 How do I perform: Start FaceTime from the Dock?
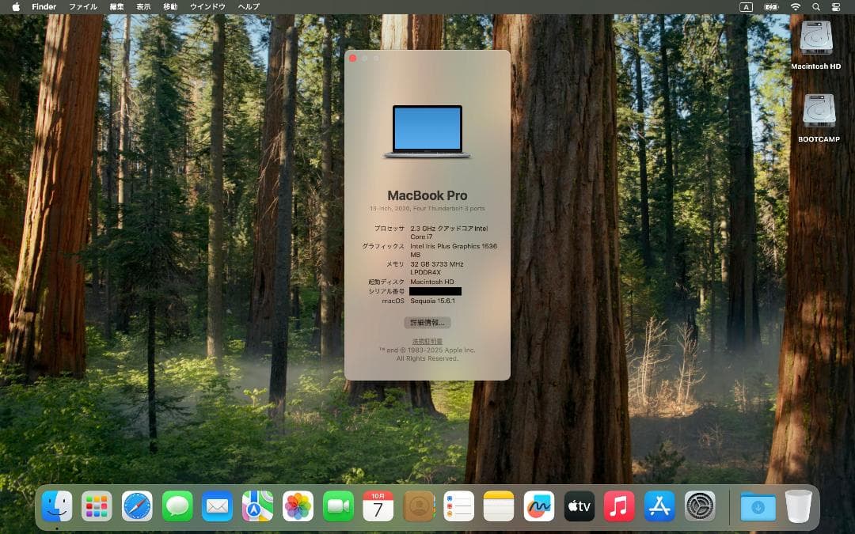(x=338, y=504)
